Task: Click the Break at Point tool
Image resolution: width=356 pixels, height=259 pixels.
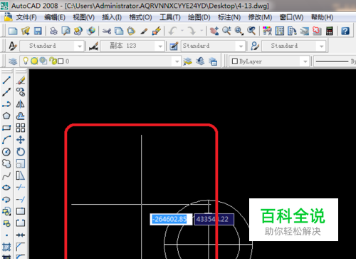Action: (21, 211)
